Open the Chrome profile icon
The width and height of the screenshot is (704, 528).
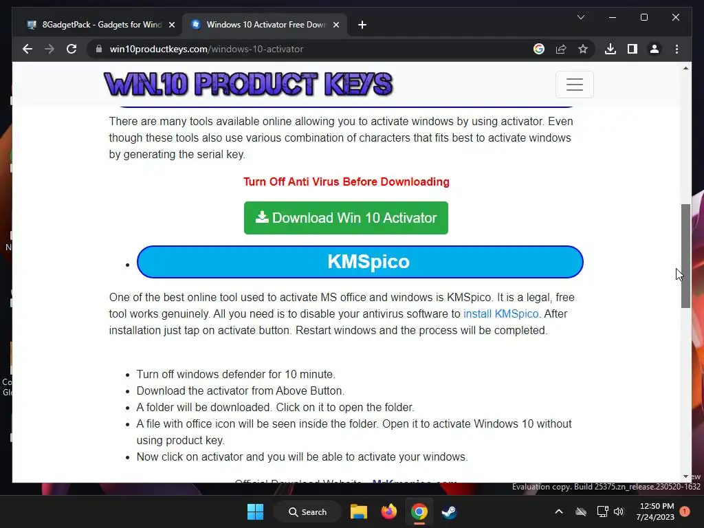coord(654,49)
